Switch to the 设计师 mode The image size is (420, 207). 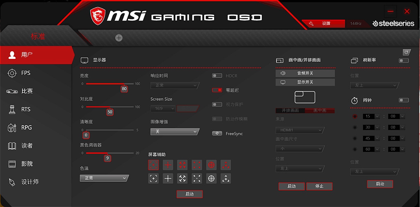tap(36, 182)
